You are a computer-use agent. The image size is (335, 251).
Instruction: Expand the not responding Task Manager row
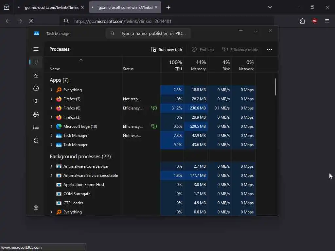[x=51, y=136]
